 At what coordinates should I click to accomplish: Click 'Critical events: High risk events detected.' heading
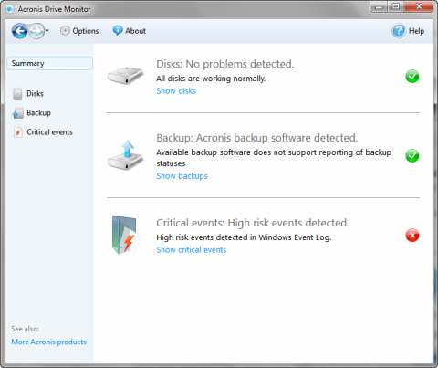[x=253, y=223]
